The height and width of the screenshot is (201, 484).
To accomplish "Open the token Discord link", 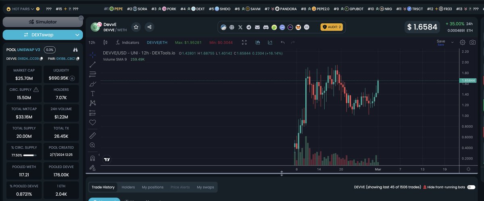I will point(265,27).
